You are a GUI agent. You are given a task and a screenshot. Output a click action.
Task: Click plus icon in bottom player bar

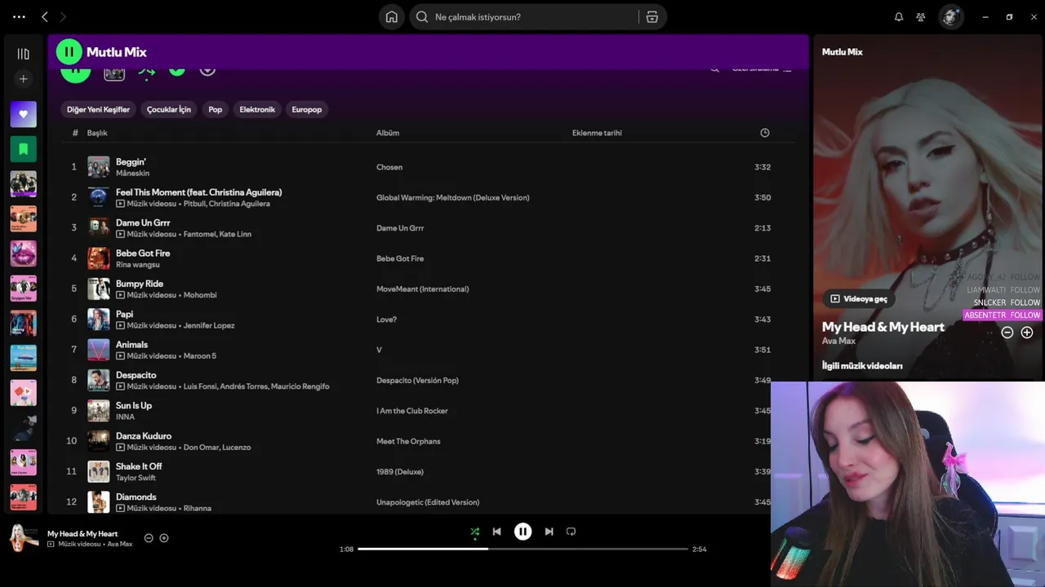pos(164,538)
